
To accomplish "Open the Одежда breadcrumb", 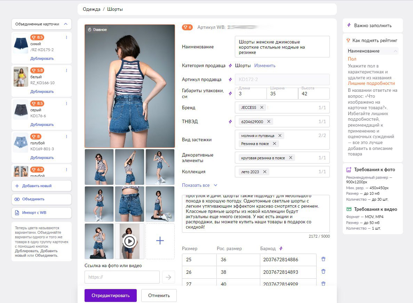I will (92, 9).
